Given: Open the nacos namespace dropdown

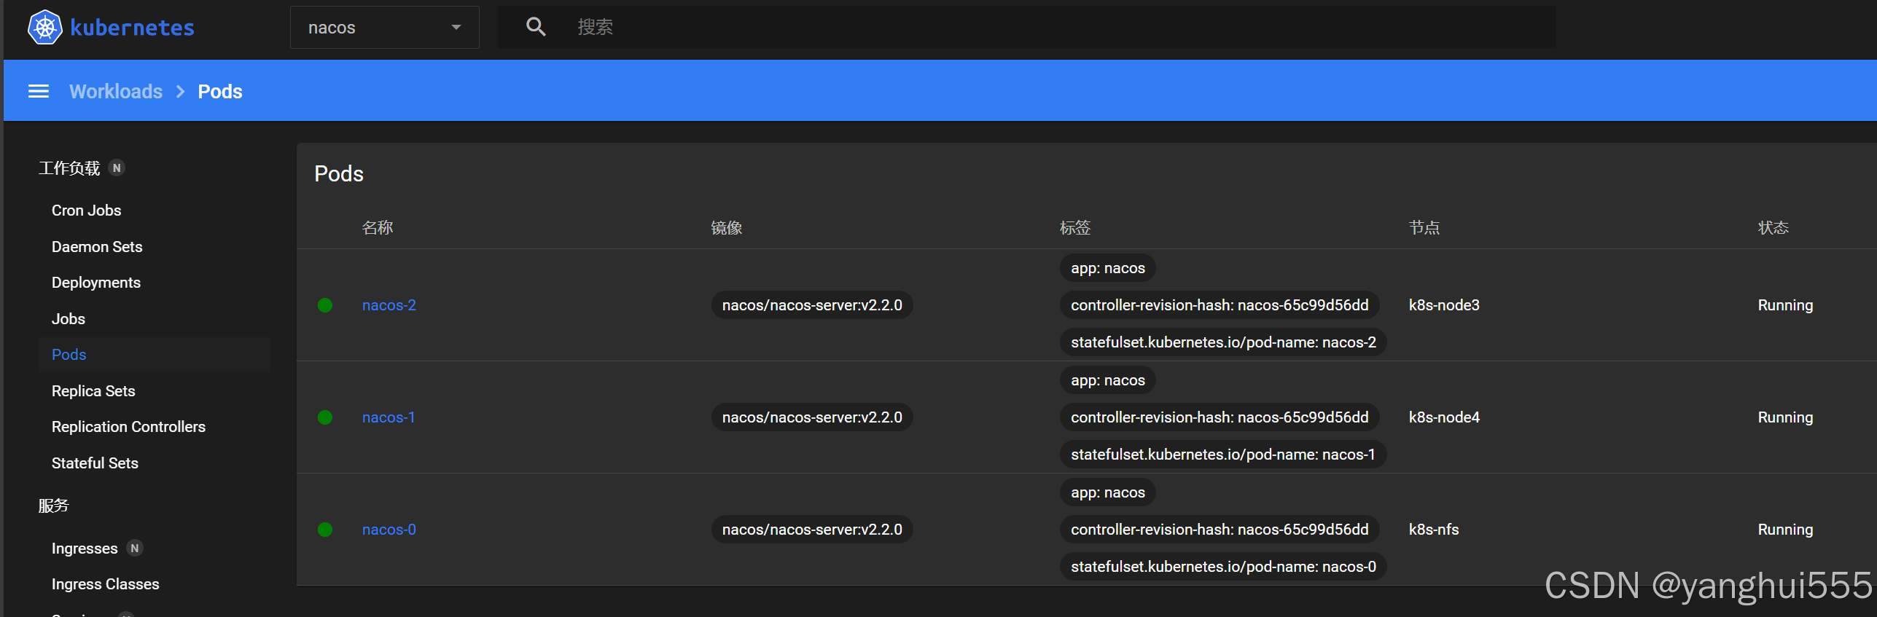Looking at the screenshot, I should [384, 28].
